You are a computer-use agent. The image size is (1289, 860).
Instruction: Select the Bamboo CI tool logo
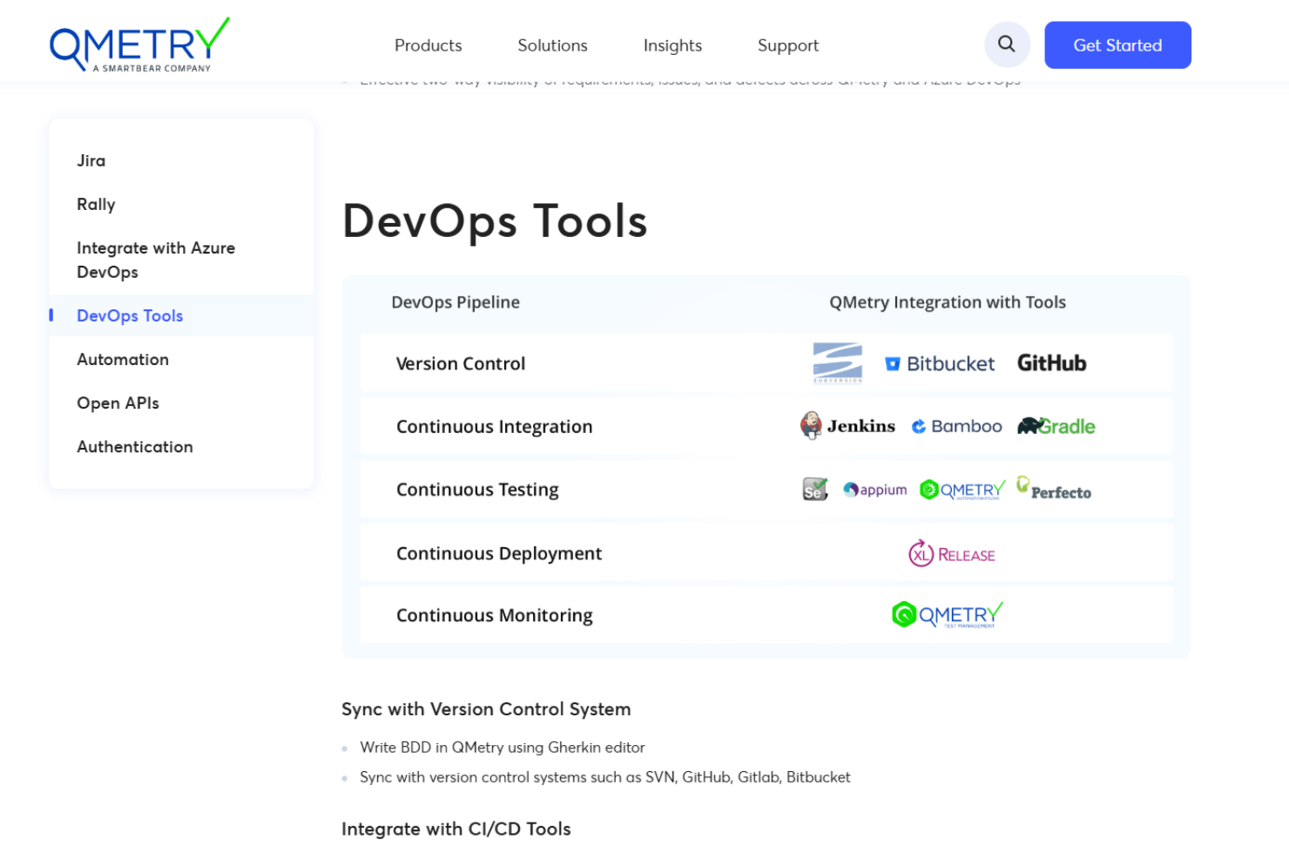956,426
